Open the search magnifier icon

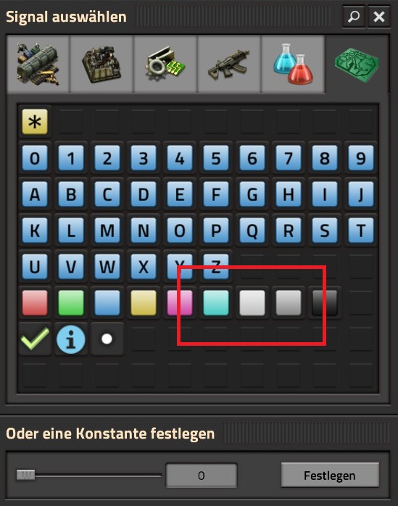(x=354, y=17)
